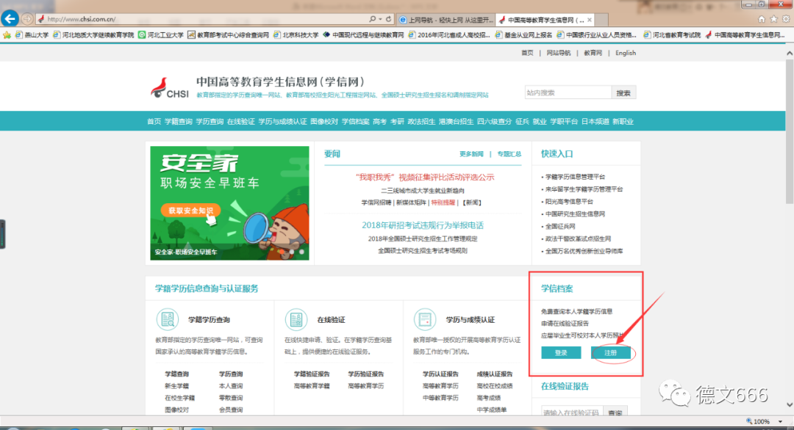Open "我职我秀" 视频征集 headline
This screenshot has width=794, height=430.
click(x=425, y=177)
